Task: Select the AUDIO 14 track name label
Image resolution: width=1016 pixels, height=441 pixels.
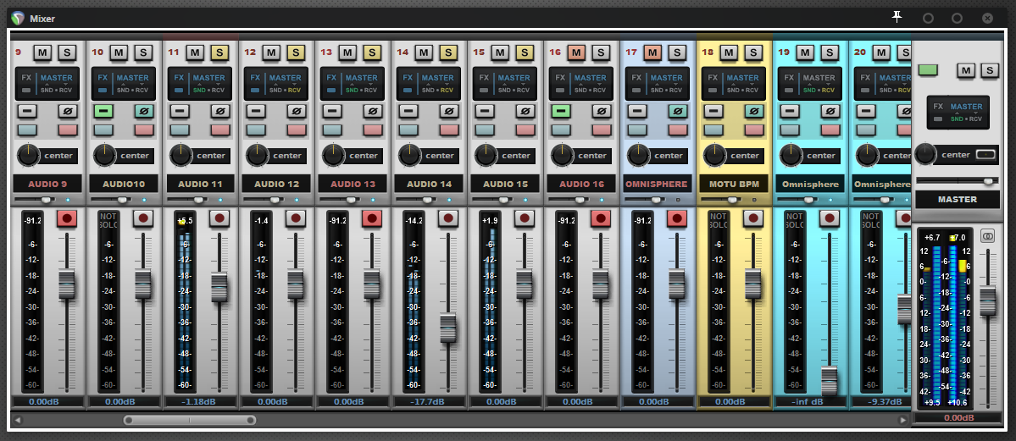Action: 428,184
